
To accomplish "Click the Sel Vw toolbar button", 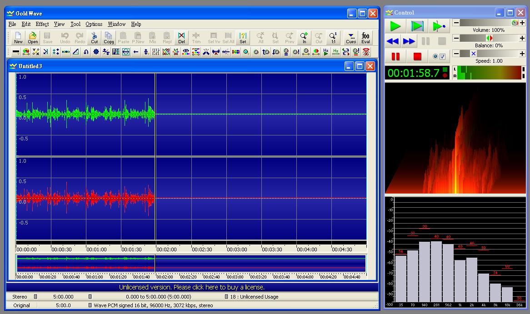I will point(214,38).
